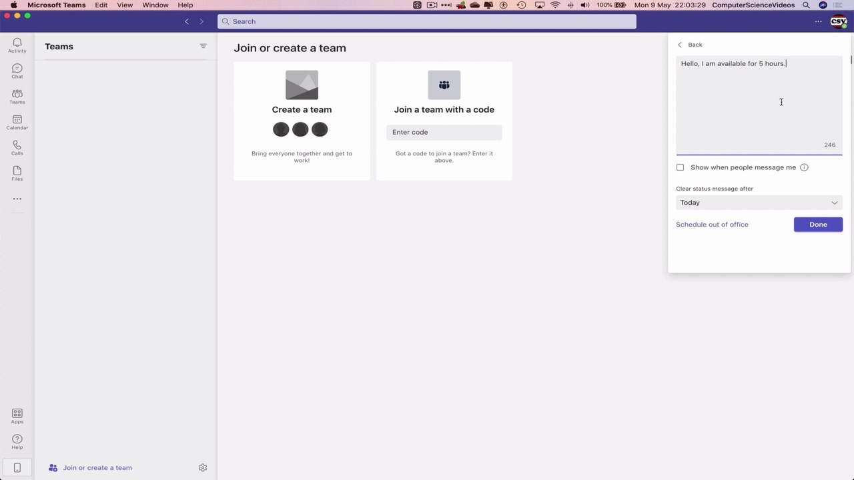Viewport: 854px width, 480px height.
Task: Open the Calendar view
Action: click(17, 123)
